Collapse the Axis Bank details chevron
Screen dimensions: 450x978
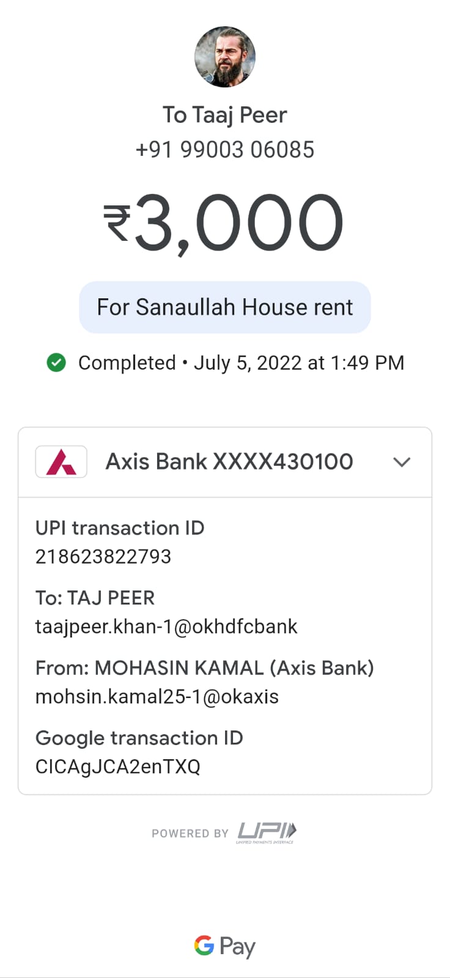pyautogui.click(x=402, y=462)
